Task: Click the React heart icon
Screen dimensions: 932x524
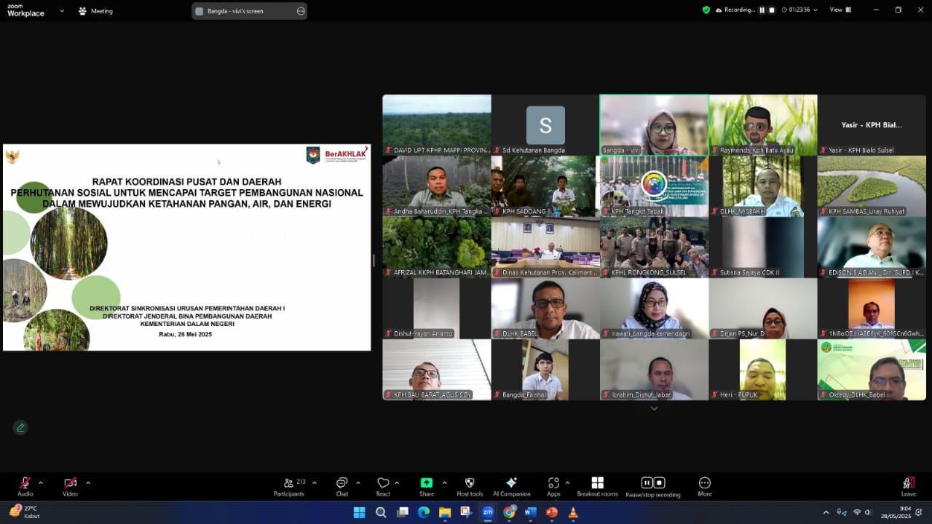Action: (x=383, y=483)
